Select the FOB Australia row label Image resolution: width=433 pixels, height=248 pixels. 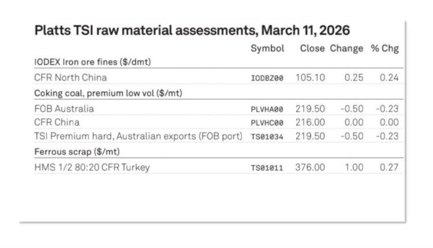[x=64, y=108]
